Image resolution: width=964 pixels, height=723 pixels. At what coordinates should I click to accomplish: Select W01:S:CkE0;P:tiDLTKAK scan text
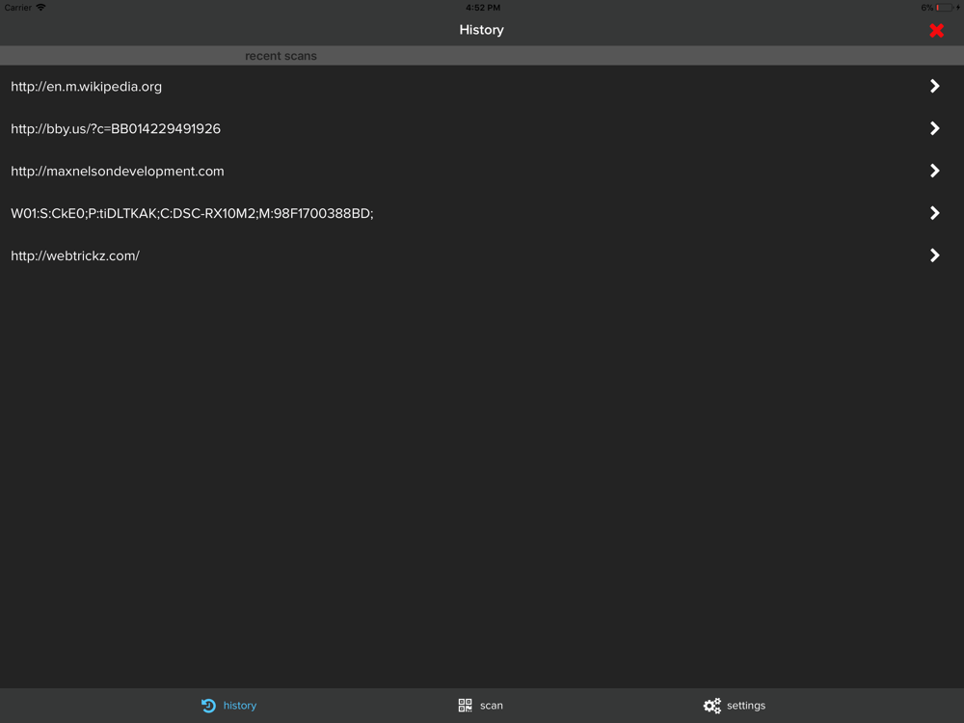[192, 213]
